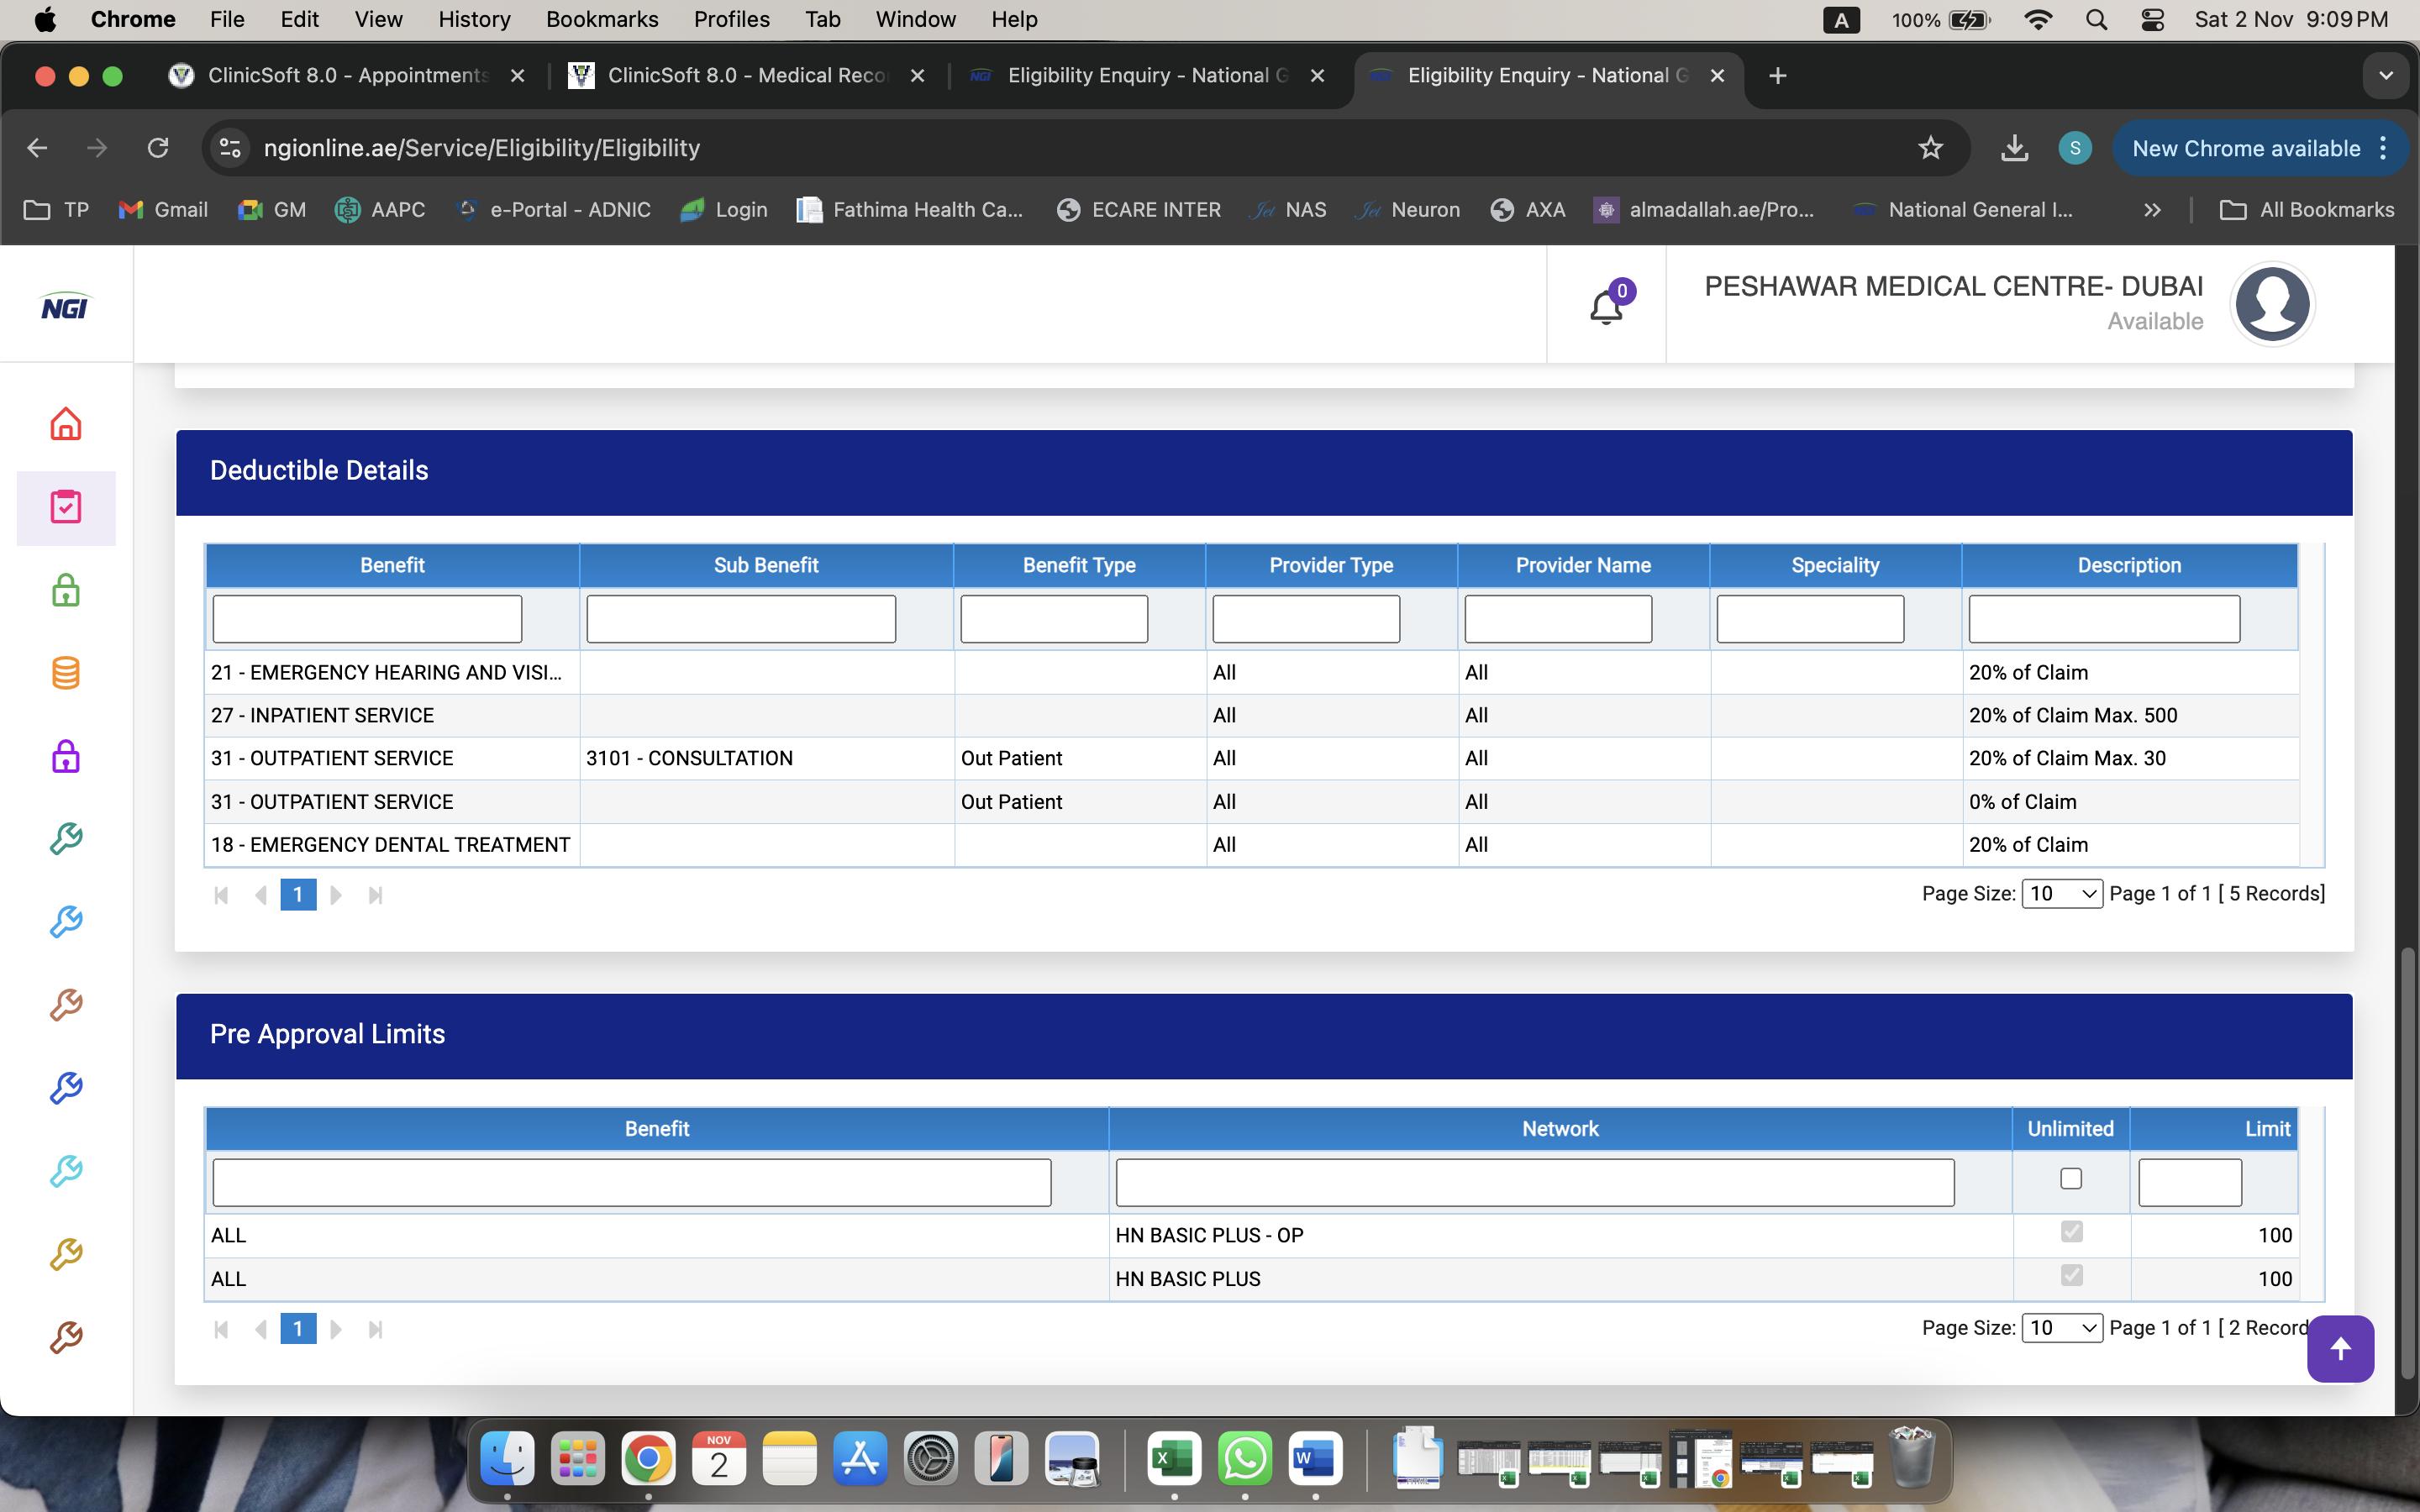Click the purple scroll-to-top arrow button

pos(2340,1349)
